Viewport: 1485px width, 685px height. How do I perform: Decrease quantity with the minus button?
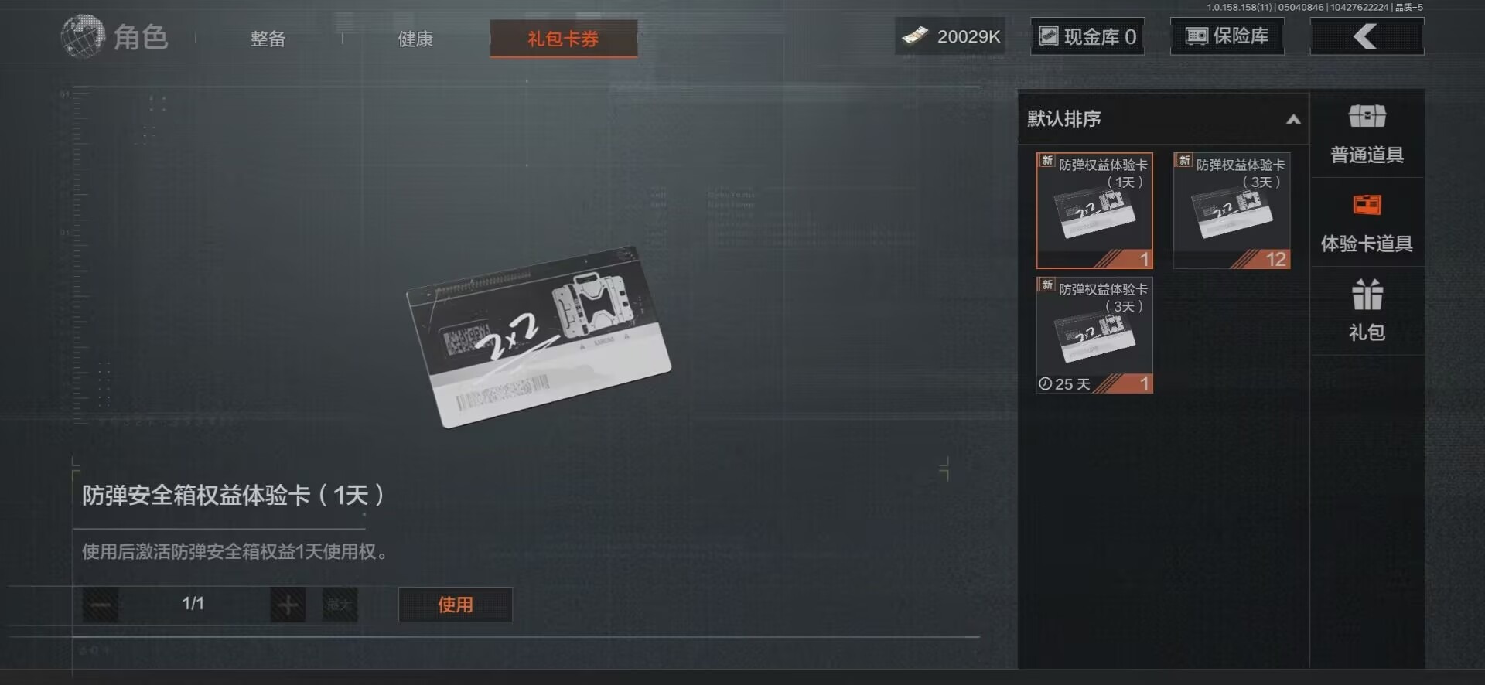[x=101, y=605]
